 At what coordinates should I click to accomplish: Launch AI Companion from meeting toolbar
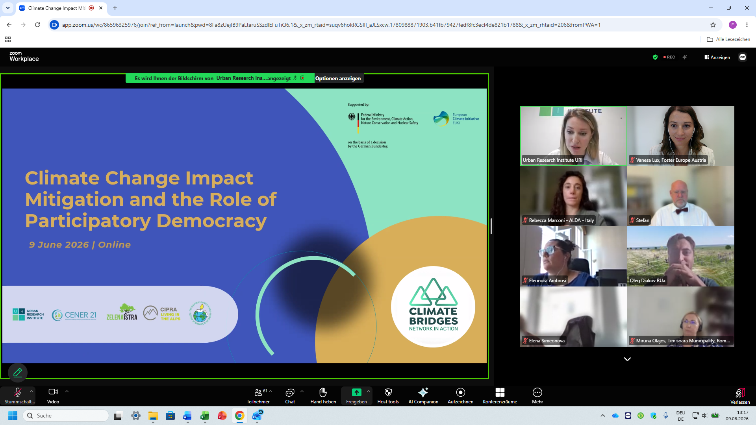pos(423,395)
